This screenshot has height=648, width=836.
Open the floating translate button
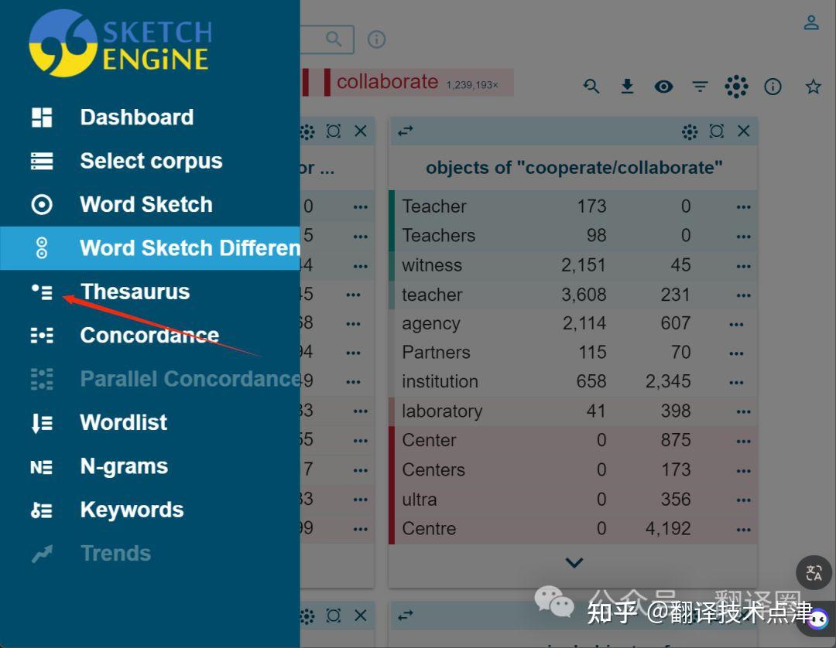814,573
